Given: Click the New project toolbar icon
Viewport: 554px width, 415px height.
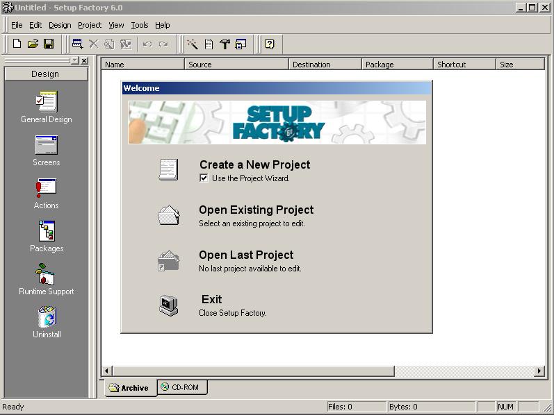Looking at the screenshot, I should 17,44.
